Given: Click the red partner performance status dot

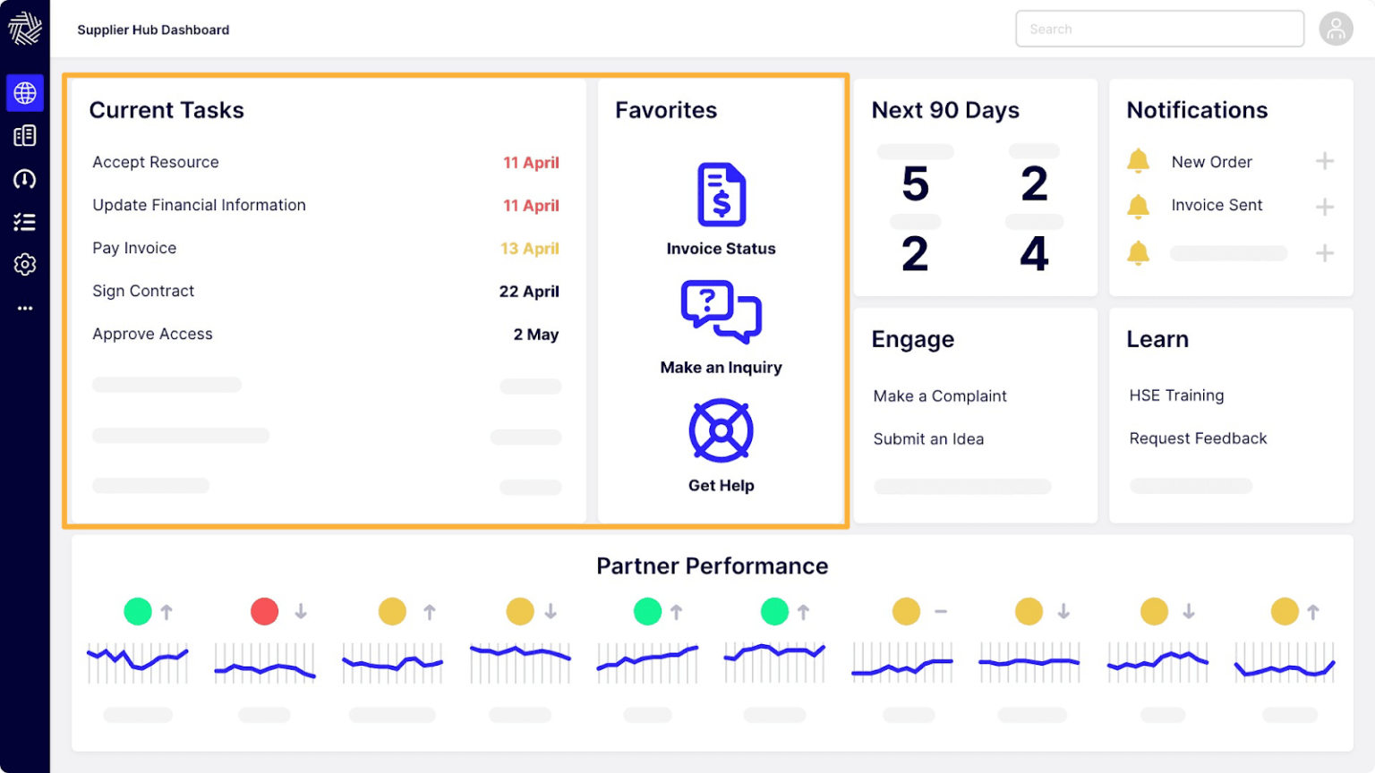Looking at the screenshot, I should (264, 612).
